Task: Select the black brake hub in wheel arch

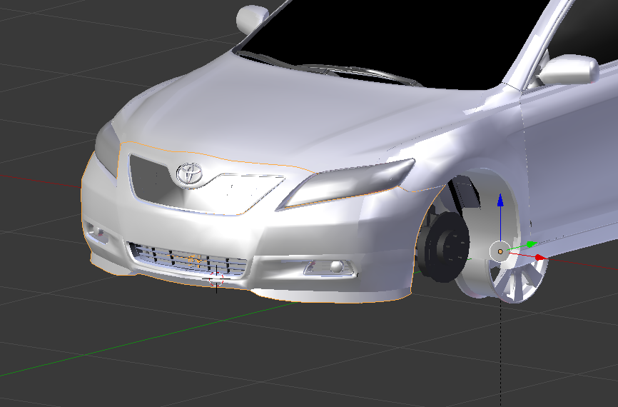Action: tap(445, 246)
